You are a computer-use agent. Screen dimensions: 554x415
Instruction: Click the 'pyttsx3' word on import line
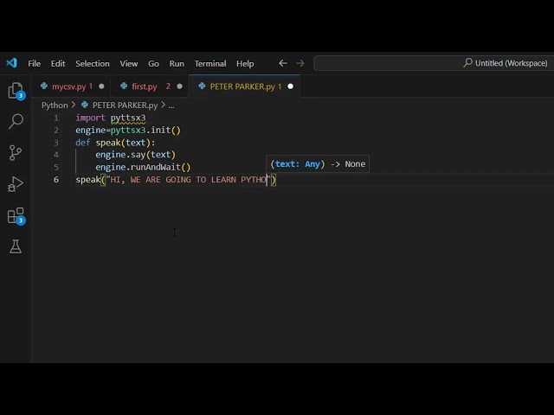click(x=128, y=118)
